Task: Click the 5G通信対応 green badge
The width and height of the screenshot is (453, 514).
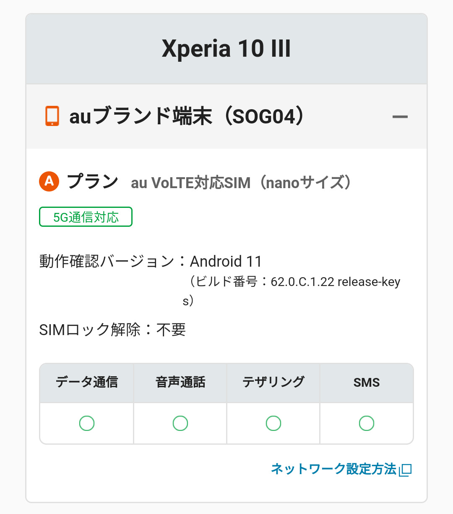Action: click(86, 217)
